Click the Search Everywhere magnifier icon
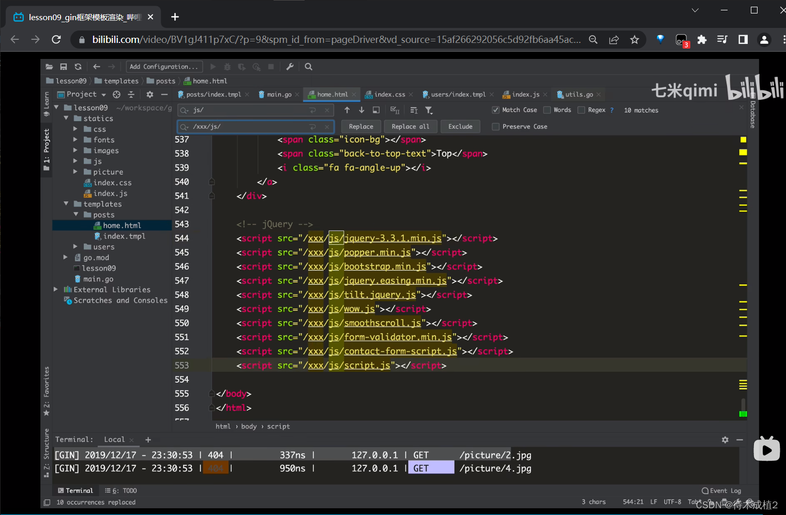786x515 pixels. 309,67
